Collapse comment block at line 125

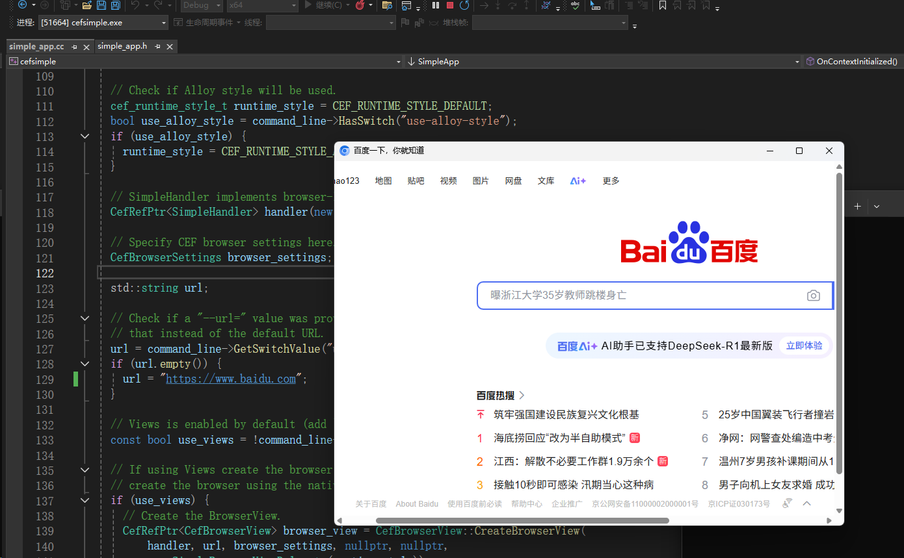[x=85, y=318]
